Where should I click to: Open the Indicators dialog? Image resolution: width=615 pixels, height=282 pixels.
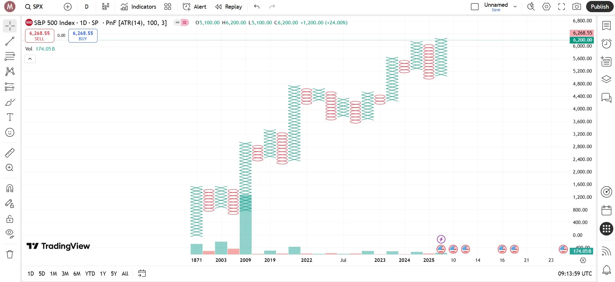click(138, 7)
